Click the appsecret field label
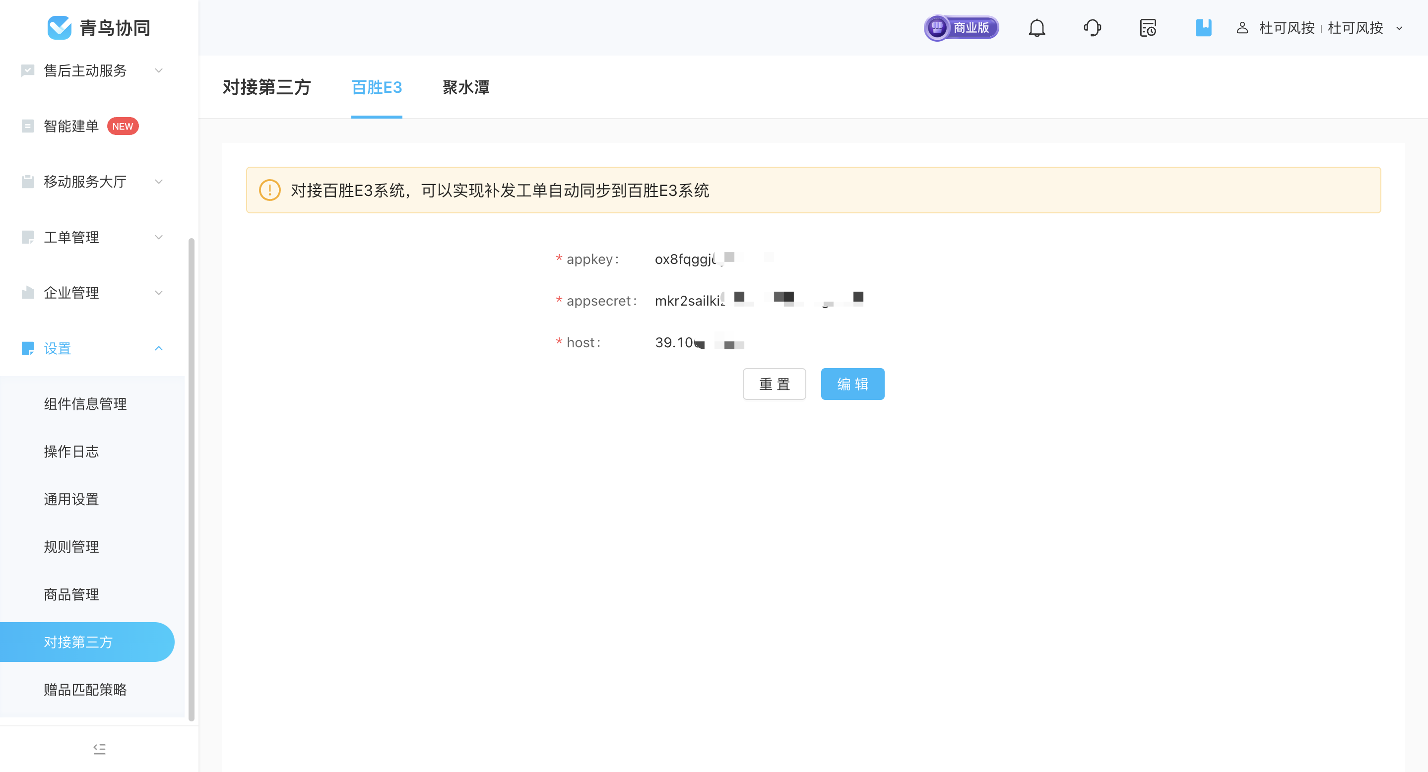This screenshot has height=772, width=1428. 601,300
